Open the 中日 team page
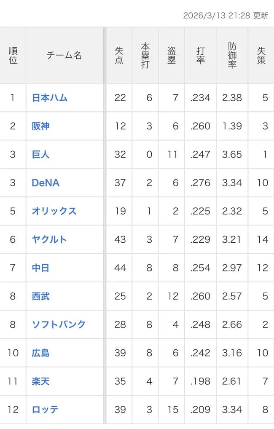274x429 pixels. pyautogui.click(x=40, y=268)
